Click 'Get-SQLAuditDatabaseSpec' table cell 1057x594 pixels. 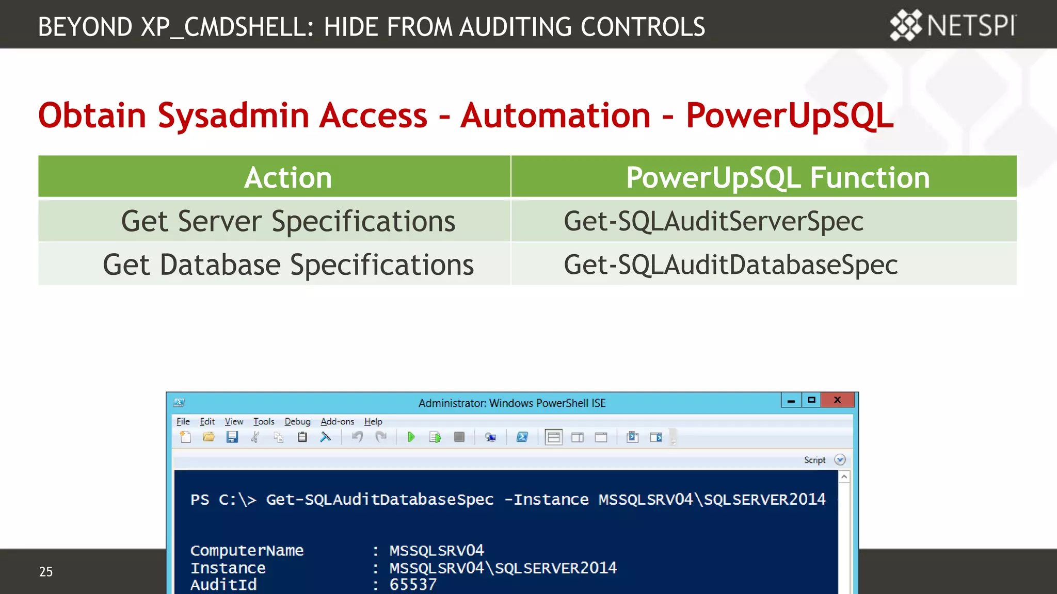tap(764, 264)
